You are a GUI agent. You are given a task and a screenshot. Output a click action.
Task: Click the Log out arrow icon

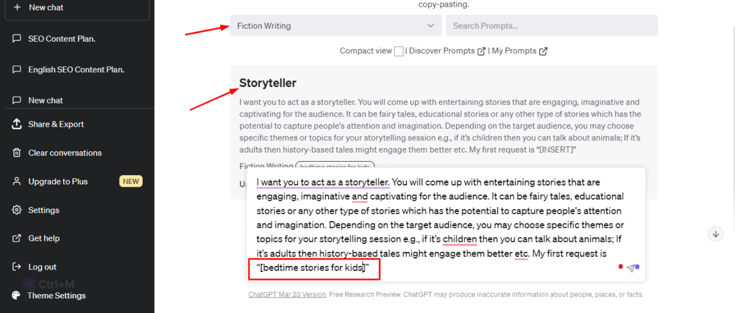coord(17,267)
